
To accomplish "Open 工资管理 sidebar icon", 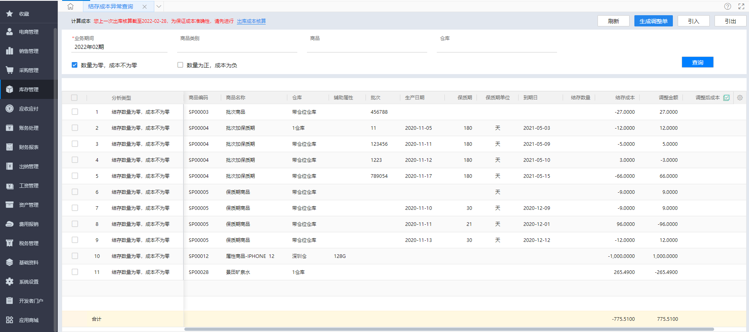I will coord(10,185).
